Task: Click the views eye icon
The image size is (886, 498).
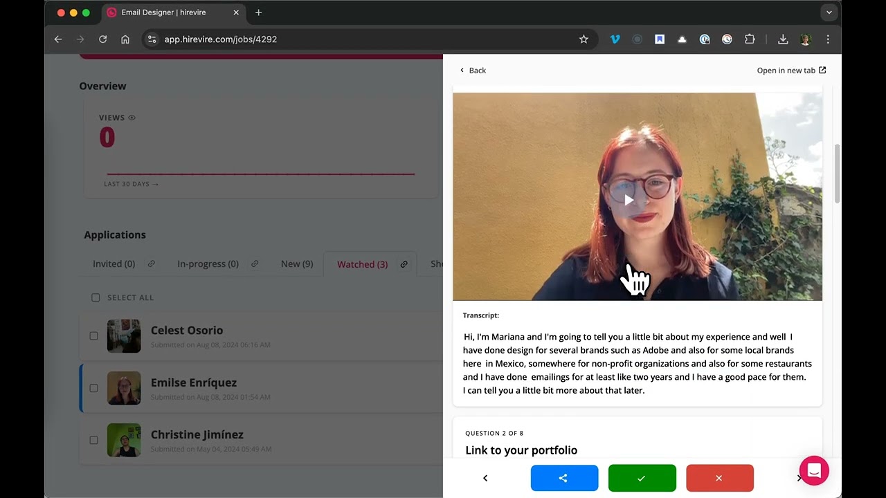Action: (x=132, y=118)
